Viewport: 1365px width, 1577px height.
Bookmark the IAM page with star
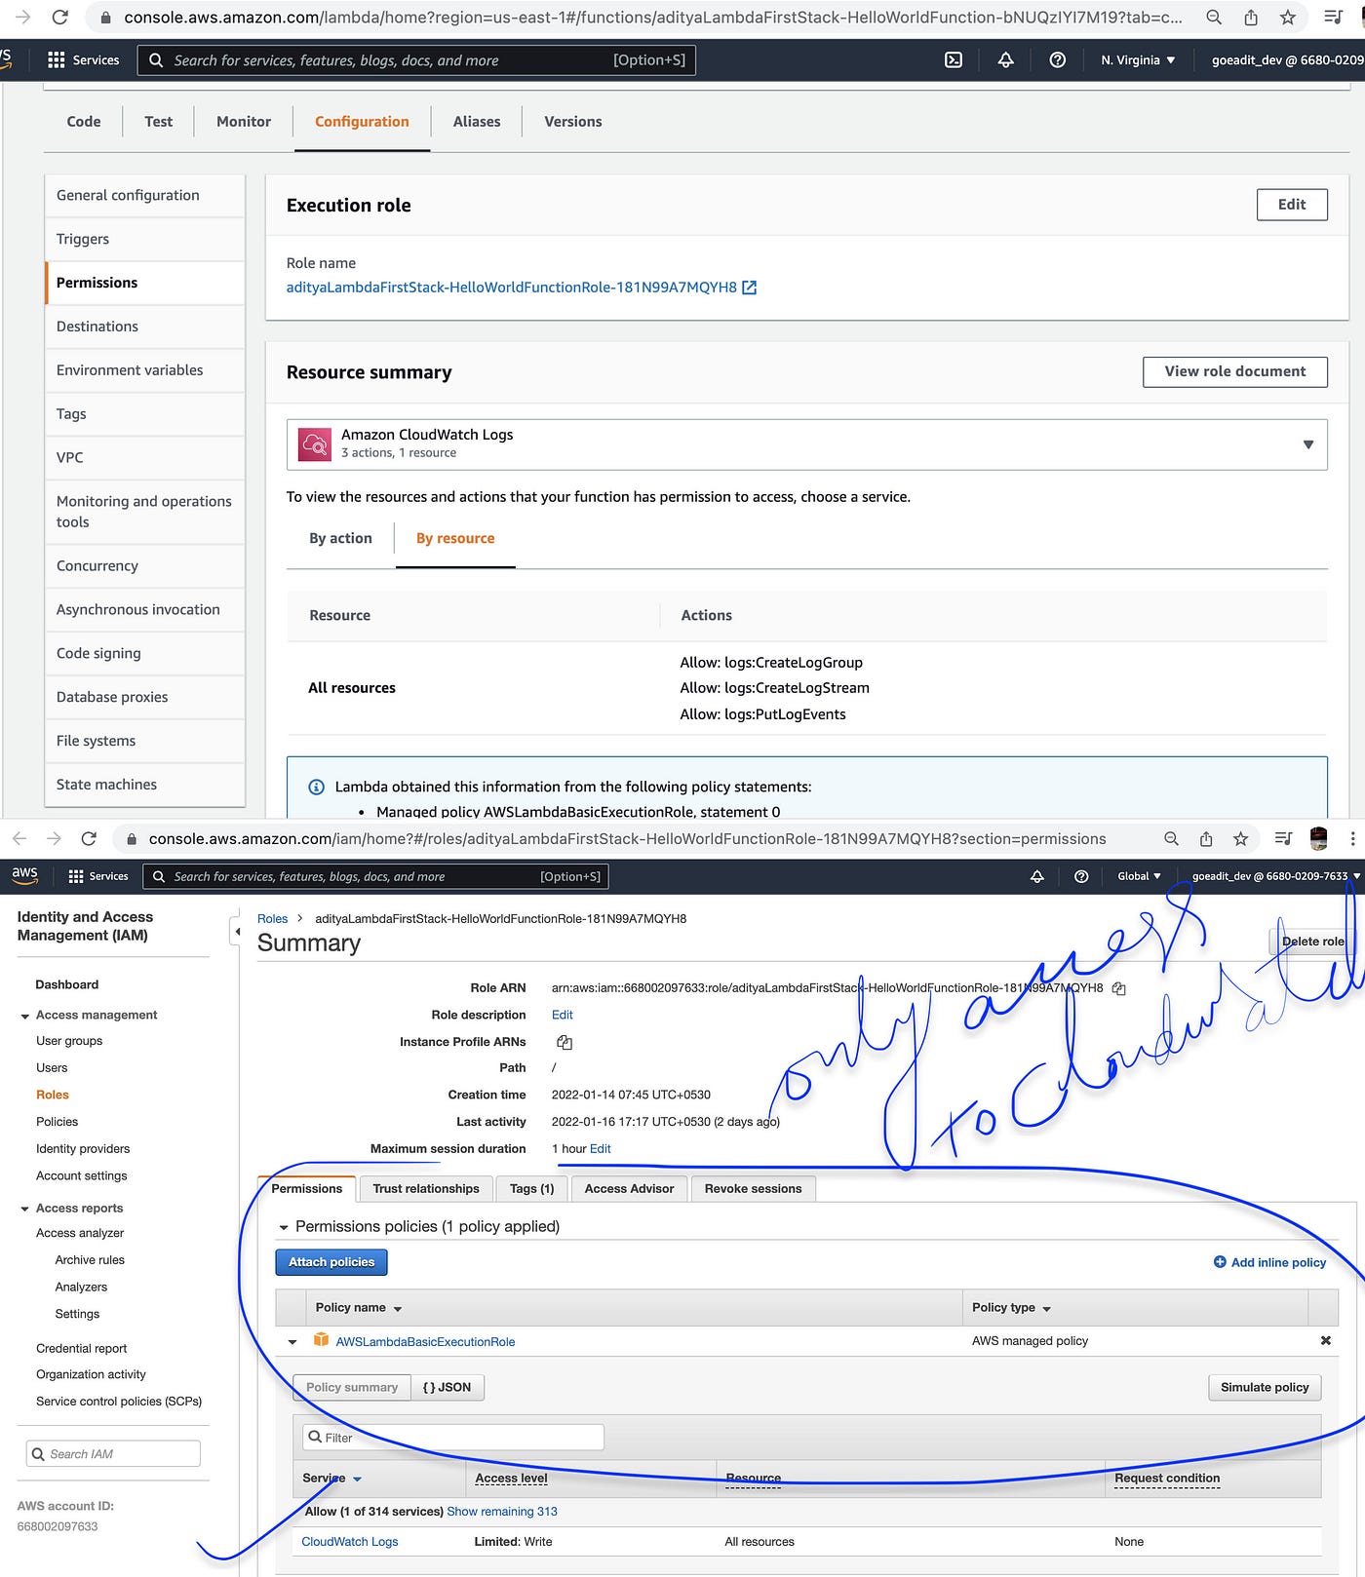tap(1240, 838)
